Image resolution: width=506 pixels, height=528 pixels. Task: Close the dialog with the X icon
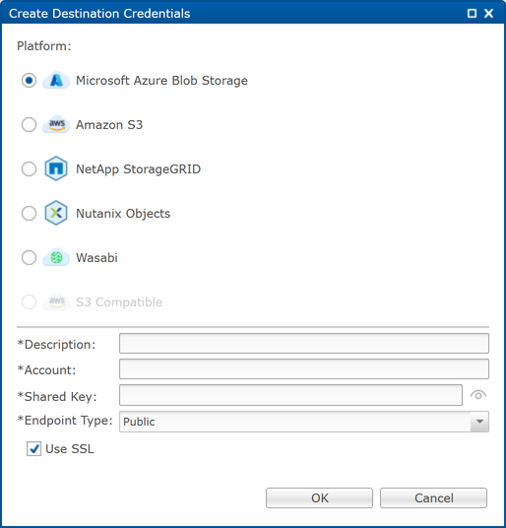[x=488, y=14]
